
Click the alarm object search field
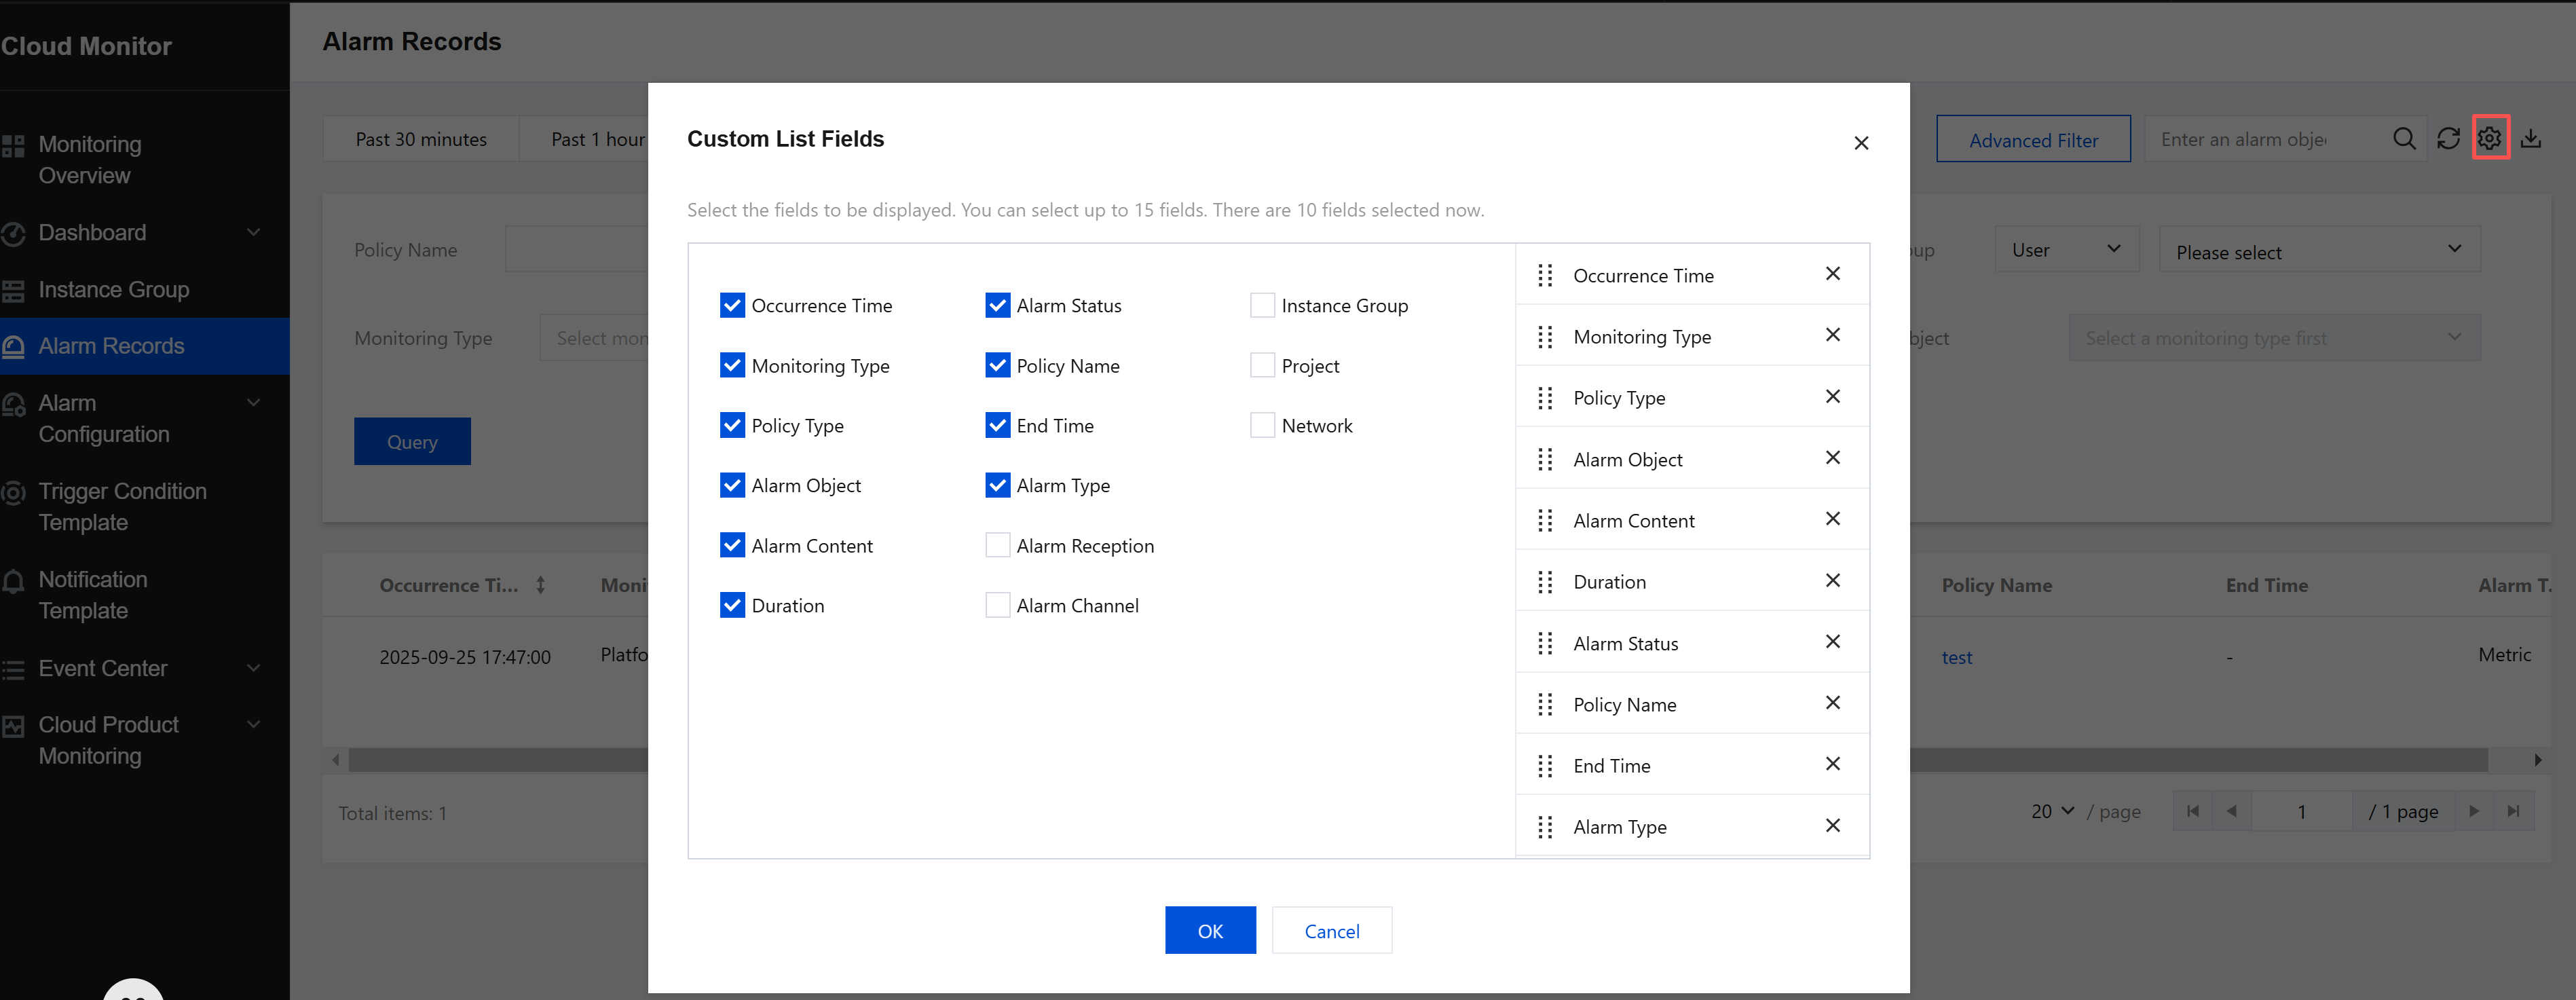click(x=2265, y=139)
